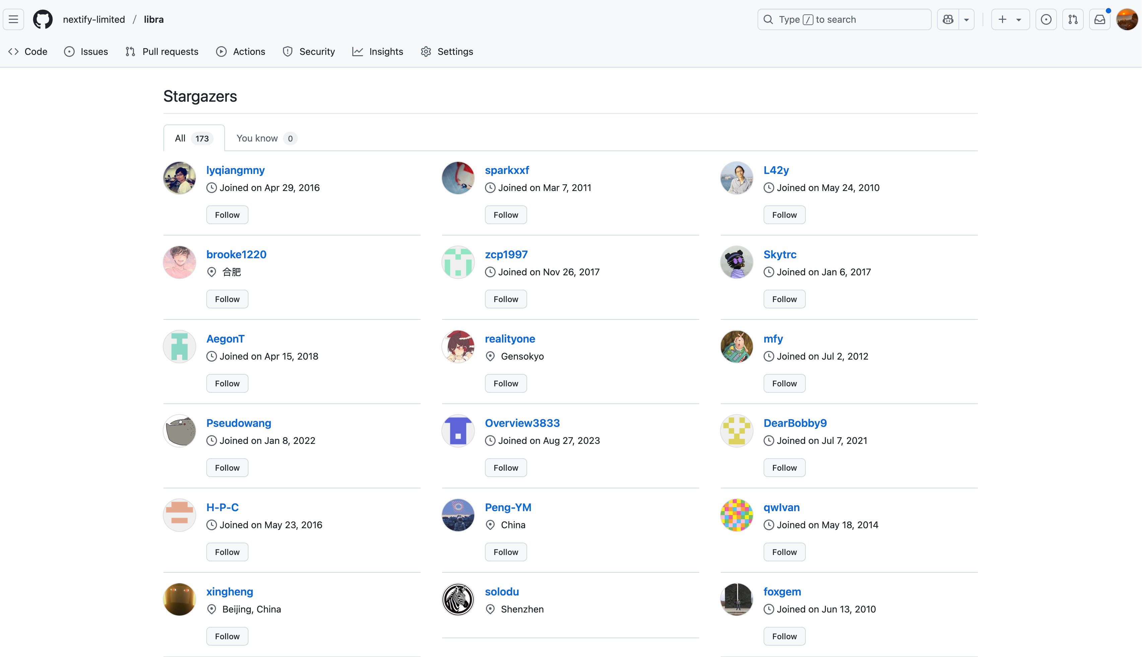Open the hamburger navigation menu
Viewport: 1142px width, 657px height.
(x=13, y=19)
